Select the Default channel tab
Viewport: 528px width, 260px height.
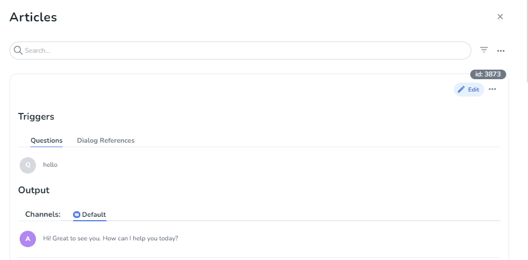[90, 215]
